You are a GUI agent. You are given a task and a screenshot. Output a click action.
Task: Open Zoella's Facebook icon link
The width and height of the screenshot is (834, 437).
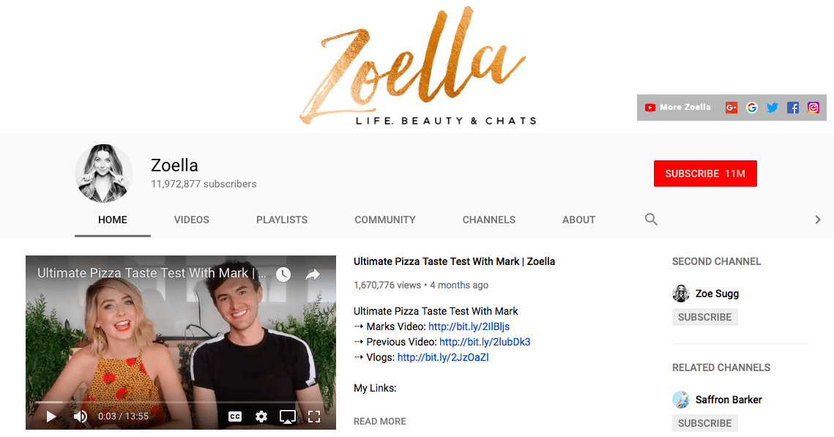792,108
